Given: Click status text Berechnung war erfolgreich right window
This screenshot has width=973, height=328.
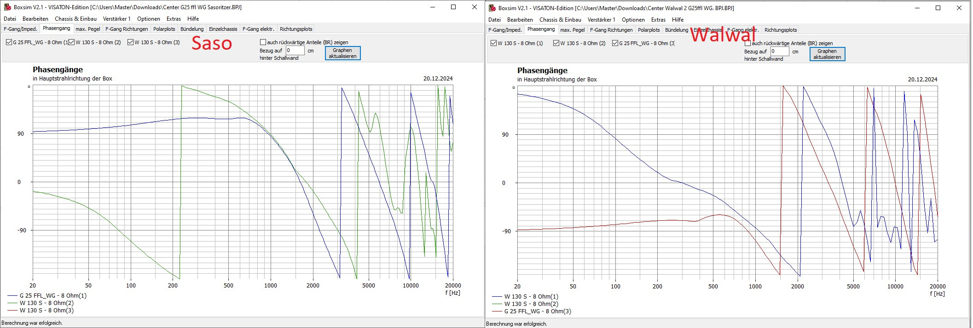Looking at the screenshot, I should point(517,324).
